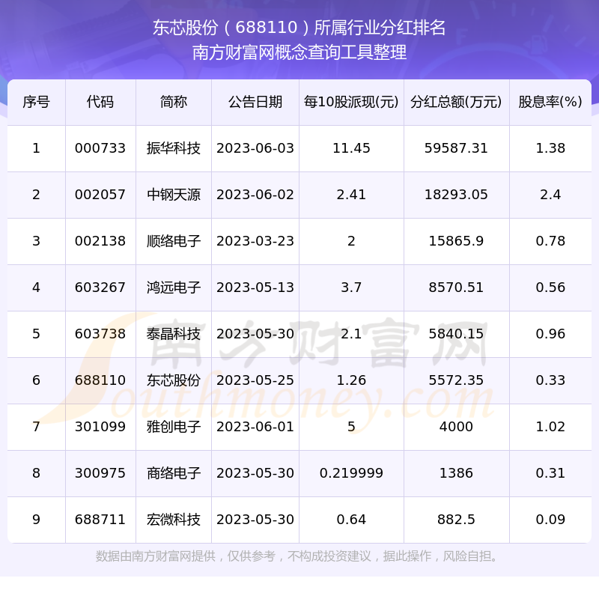Click dividend total 59587.31
The width and height of the screenshot is (599, 593).
[x=456, y=148]
